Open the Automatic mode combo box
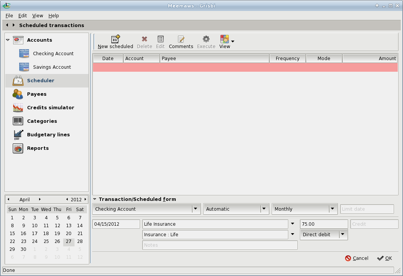Screen dimensions: 403x276 click(x=236, y=209)
